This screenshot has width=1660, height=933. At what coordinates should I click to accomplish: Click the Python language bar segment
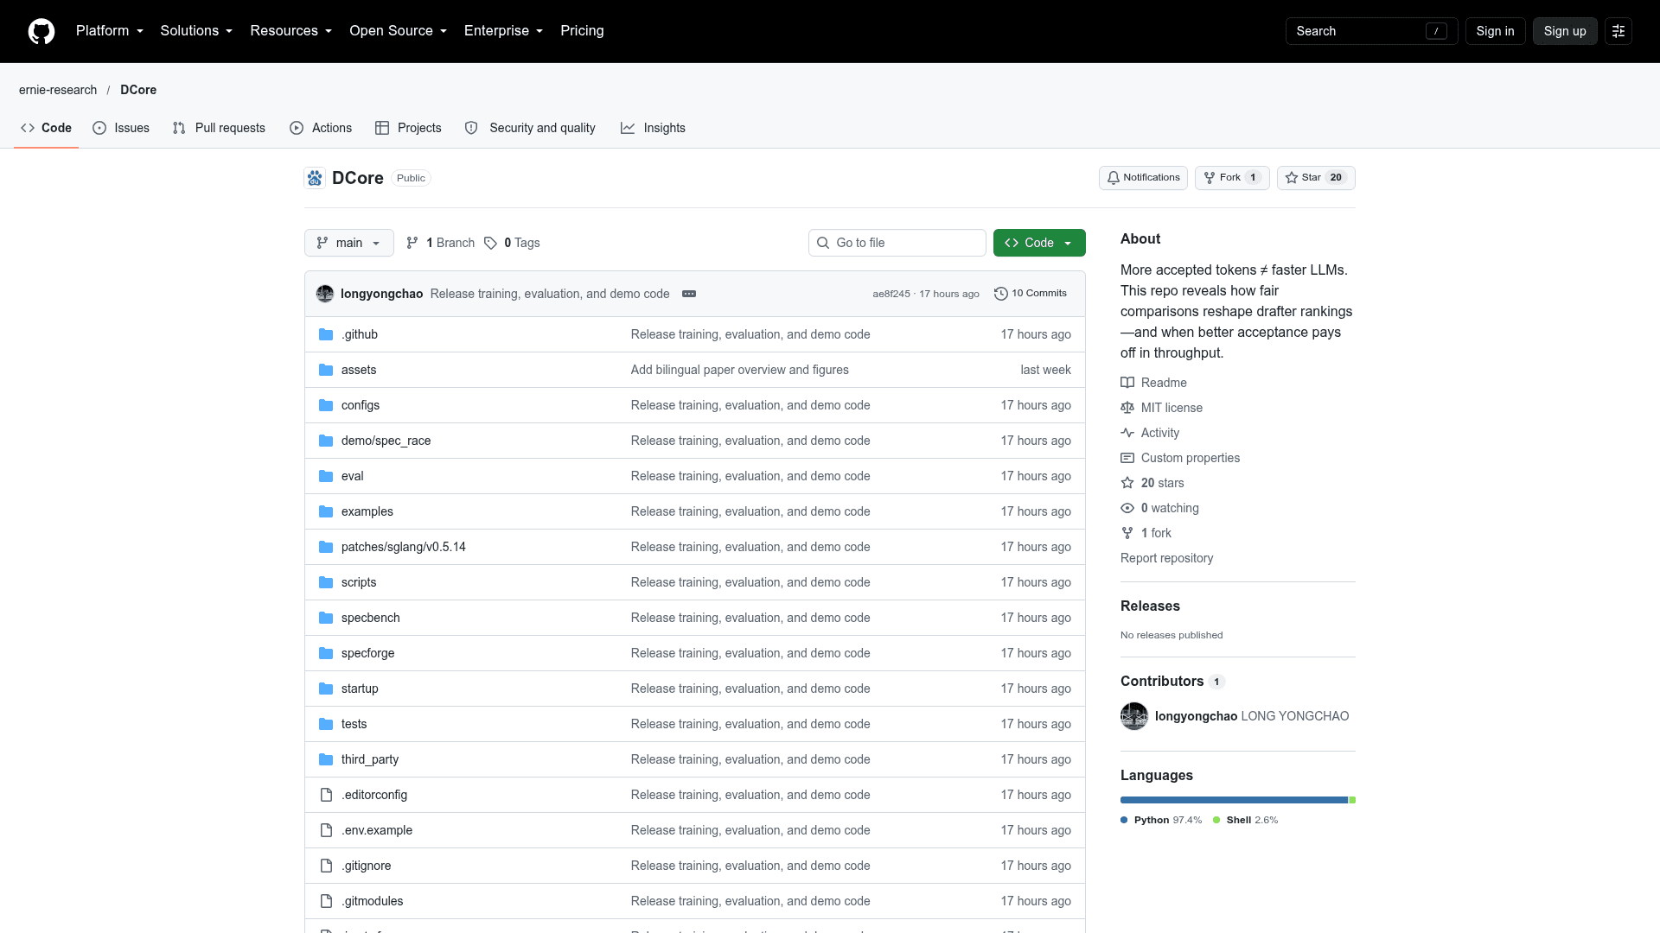coord(1234,800)
